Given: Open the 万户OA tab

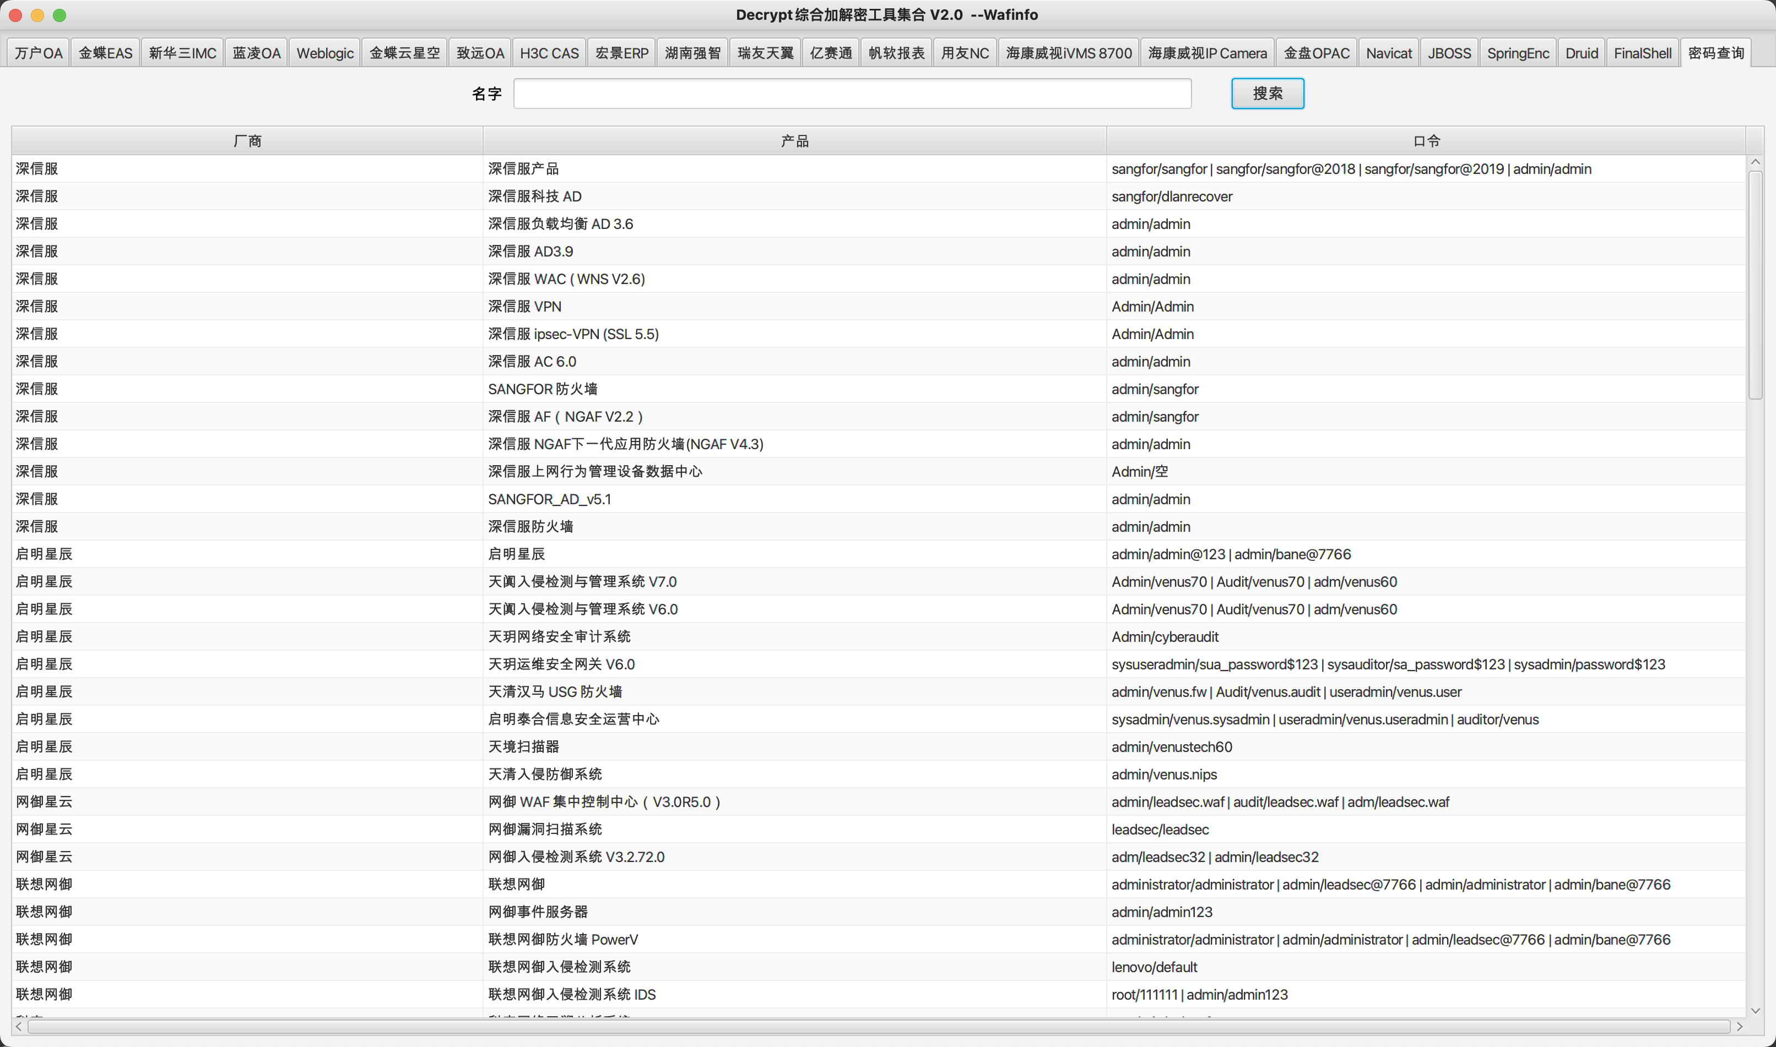Looking at the screenshot, I should coord(38,53).
